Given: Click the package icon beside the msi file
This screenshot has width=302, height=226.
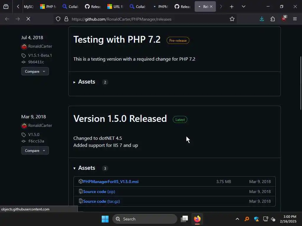Looking at the screenshot, I should click(x=81, y=181).
